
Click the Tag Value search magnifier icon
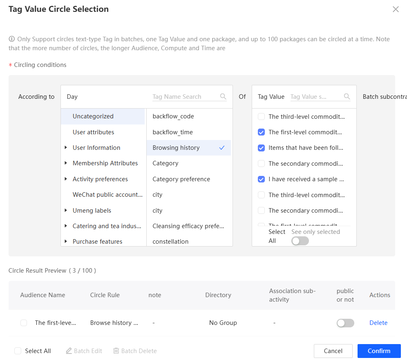pyautogui.click(x=347, y=97)
